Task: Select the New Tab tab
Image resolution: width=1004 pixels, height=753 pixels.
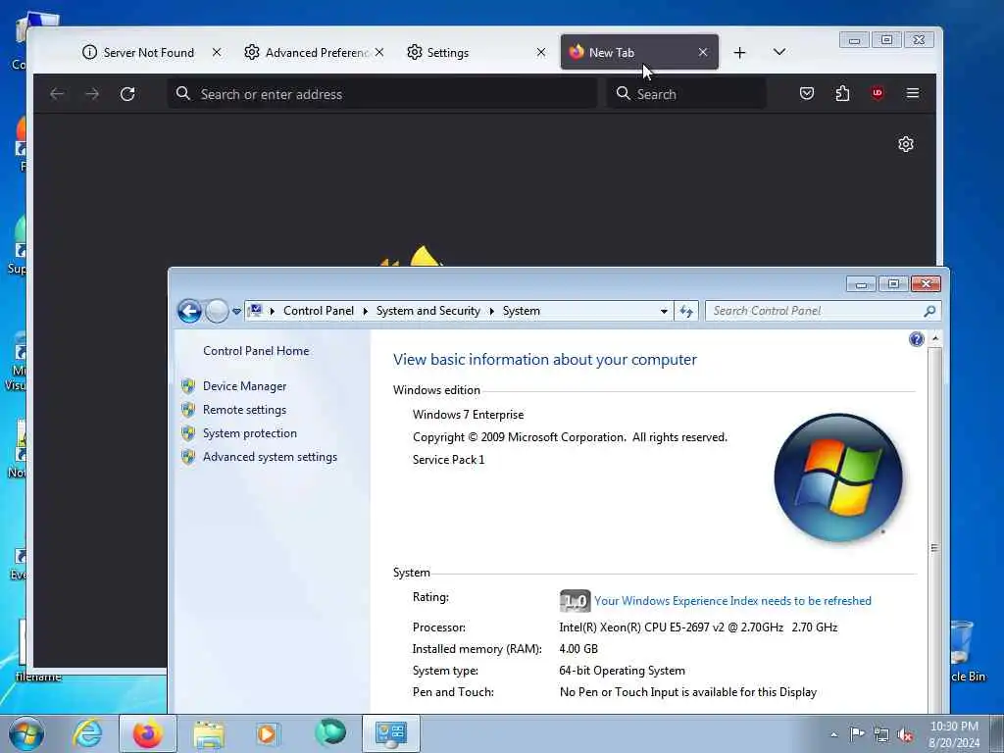Action: pos(639,53)
